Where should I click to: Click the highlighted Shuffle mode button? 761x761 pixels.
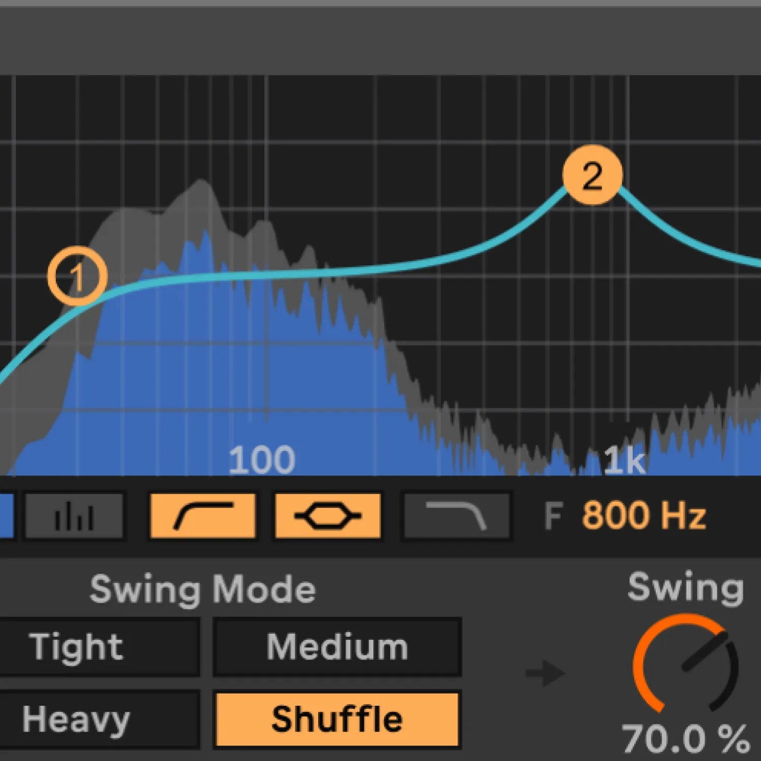point(337,719)
